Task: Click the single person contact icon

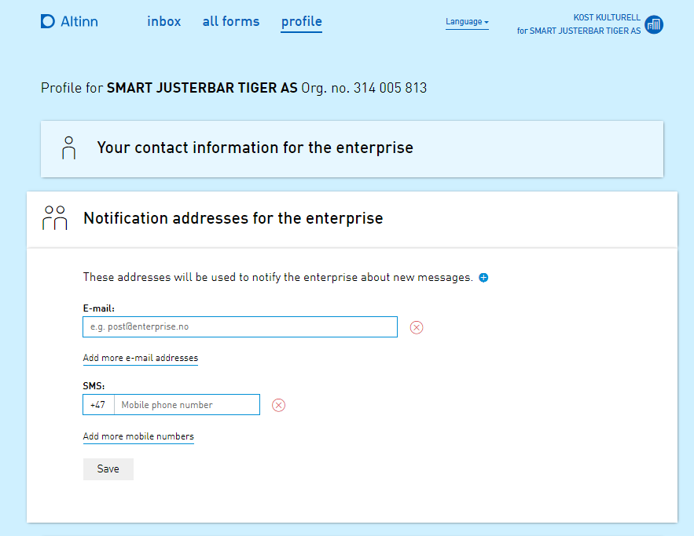Action: [69, 148]
